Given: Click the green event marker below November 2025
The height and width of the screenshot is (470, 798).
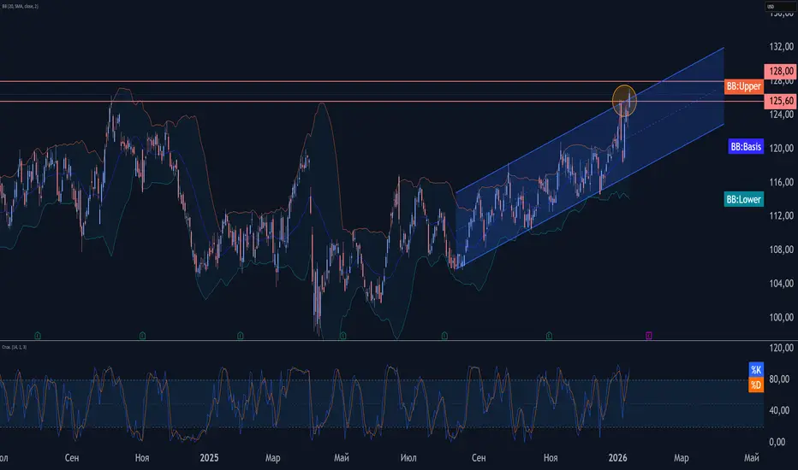Looking at the screenshot, I should point(549,335).
